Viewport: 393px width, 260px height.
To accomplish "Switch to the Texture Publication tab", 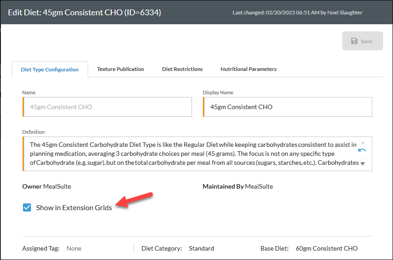I will tap(121, 69).
